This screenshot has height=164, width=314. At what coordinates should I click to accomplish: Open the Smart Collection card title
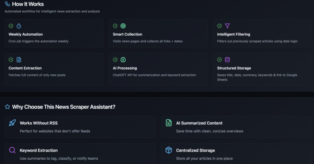[x=127, y=34]
